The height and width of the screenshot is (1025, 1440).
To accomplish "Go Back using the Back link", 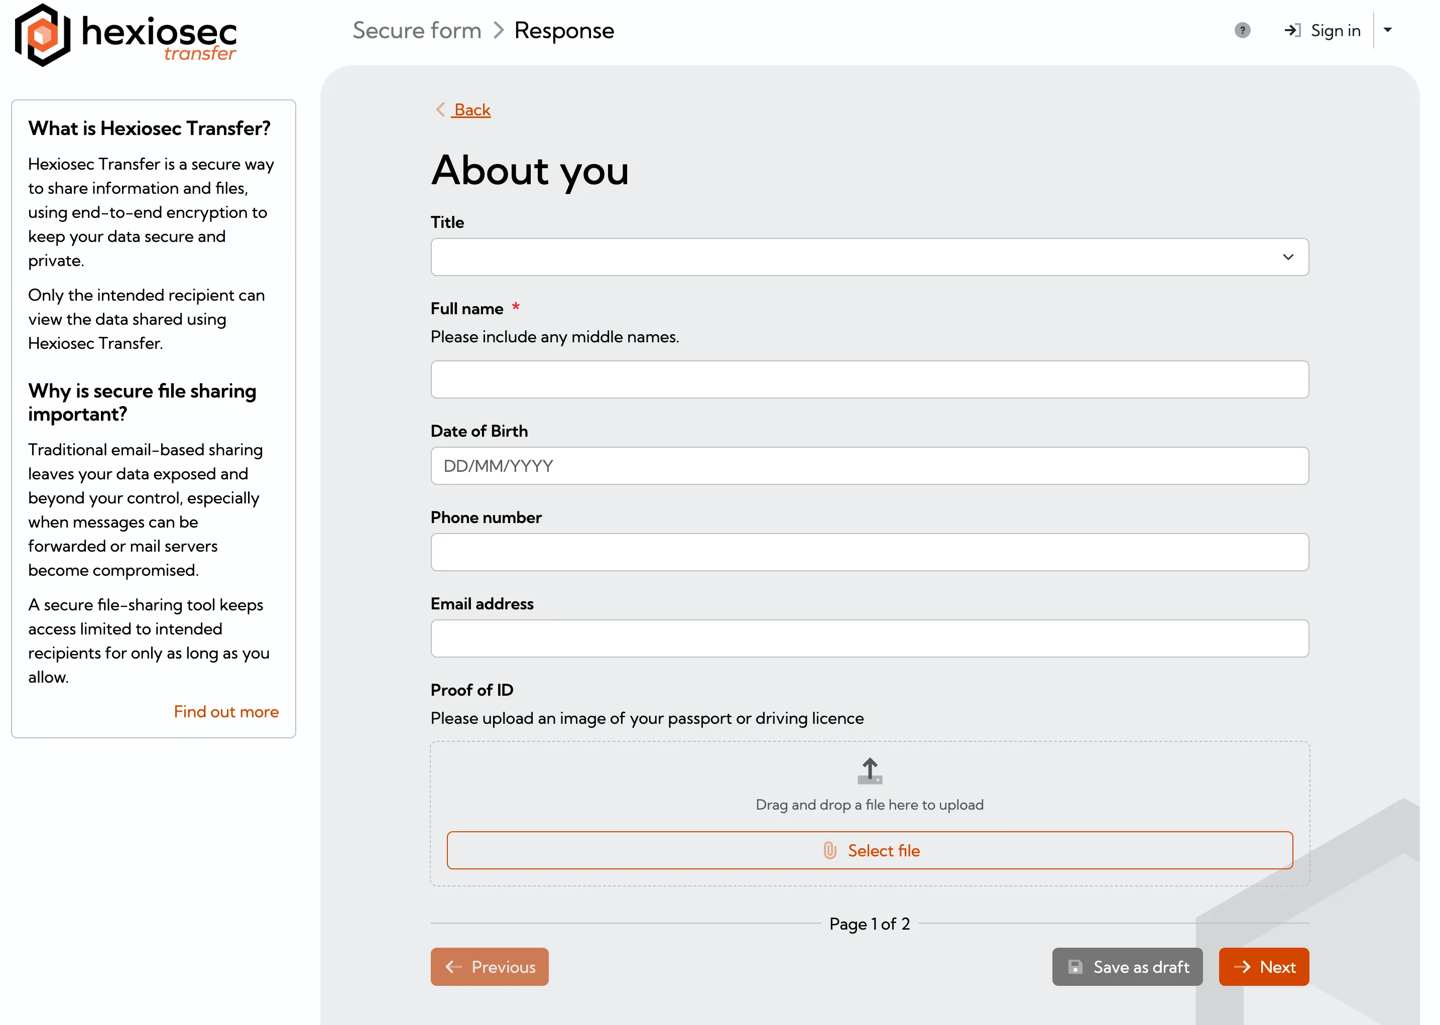I will tap(463, 110).
